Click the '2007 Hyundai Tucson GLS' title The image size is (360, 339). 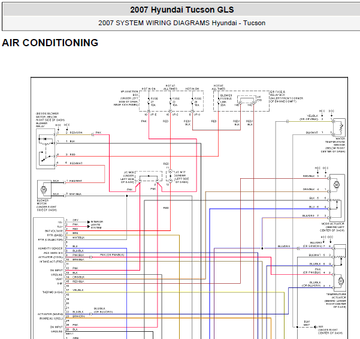coord(182,10)
